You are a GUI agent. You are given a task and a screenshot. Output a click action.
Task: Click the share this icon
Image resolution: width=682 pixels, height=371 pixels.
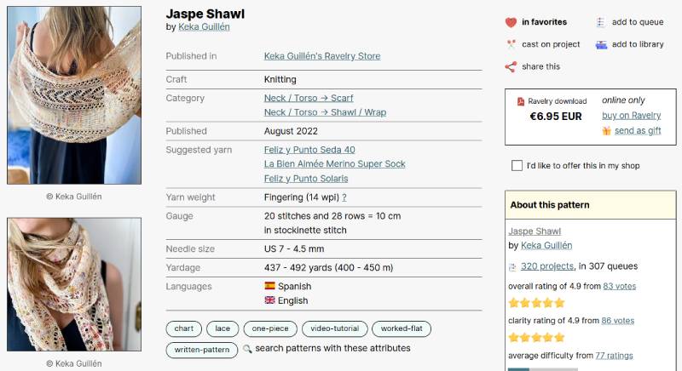(x=511, y=66)
